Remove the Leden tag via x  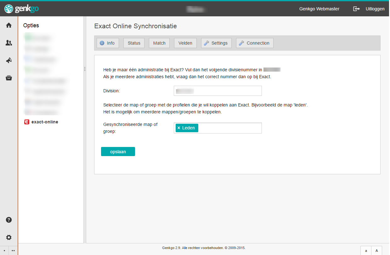[179, 128]
